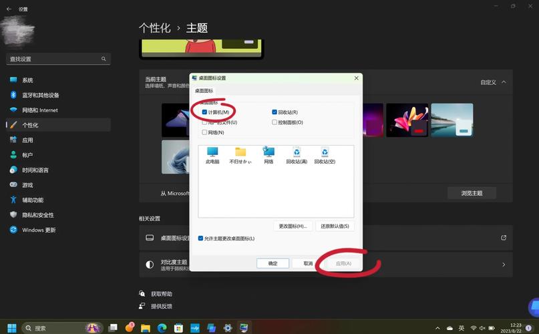539x334 pixels.
Task: Open 蓝牙和其他设备 in Settings sidebar
Action: click(58, 95)
